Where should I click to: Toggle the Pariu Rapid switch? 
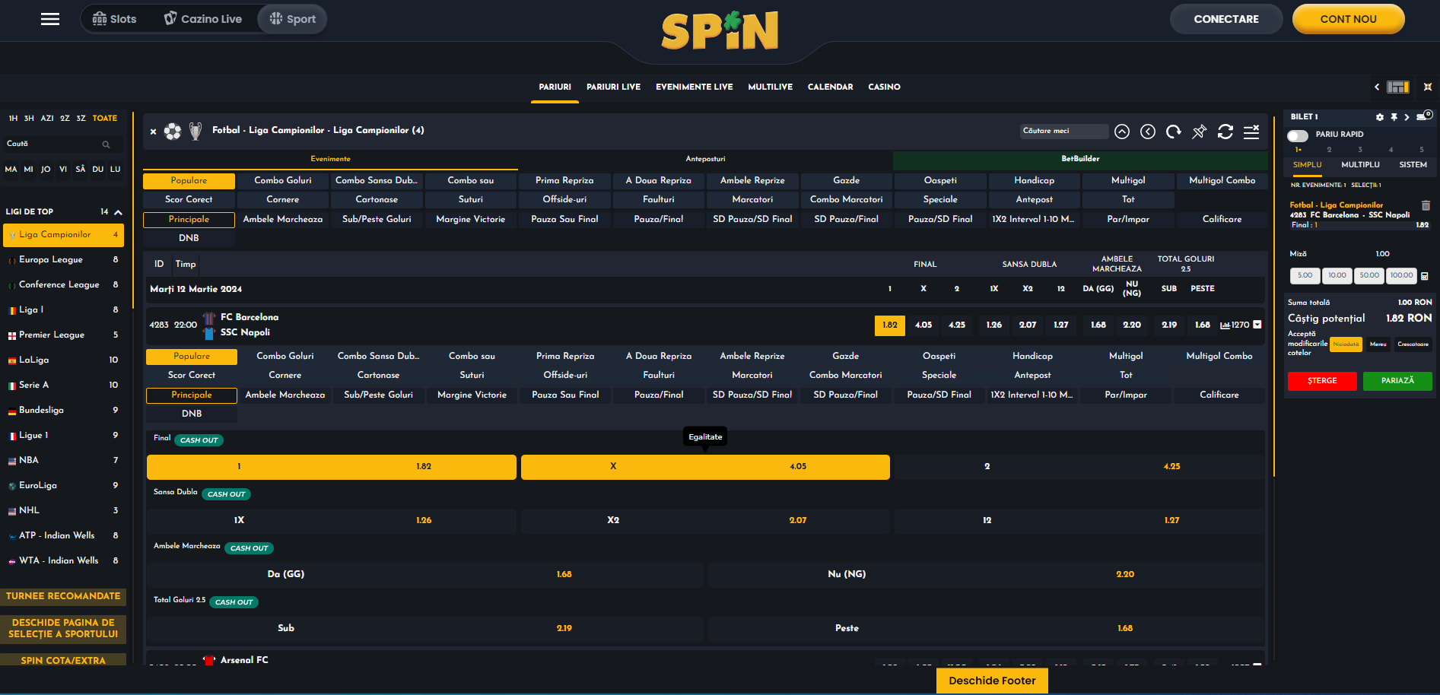point(1298,135)
